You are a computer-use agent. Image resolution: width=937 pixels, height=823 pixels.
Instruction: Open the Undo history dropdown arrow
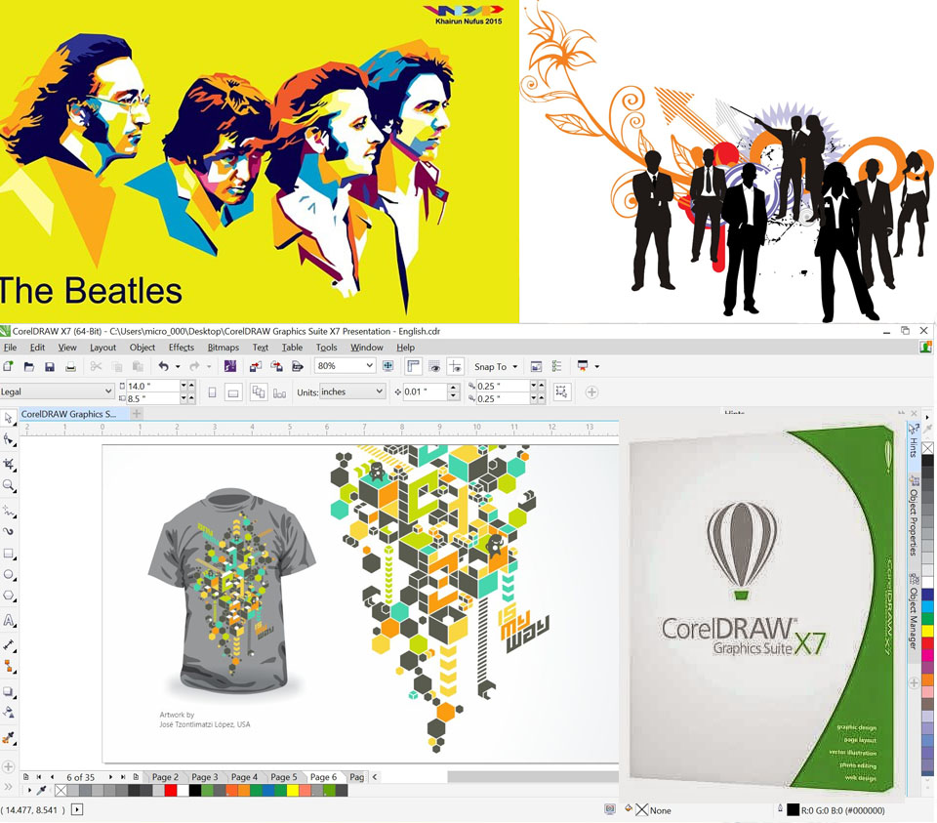click(178, 366)
